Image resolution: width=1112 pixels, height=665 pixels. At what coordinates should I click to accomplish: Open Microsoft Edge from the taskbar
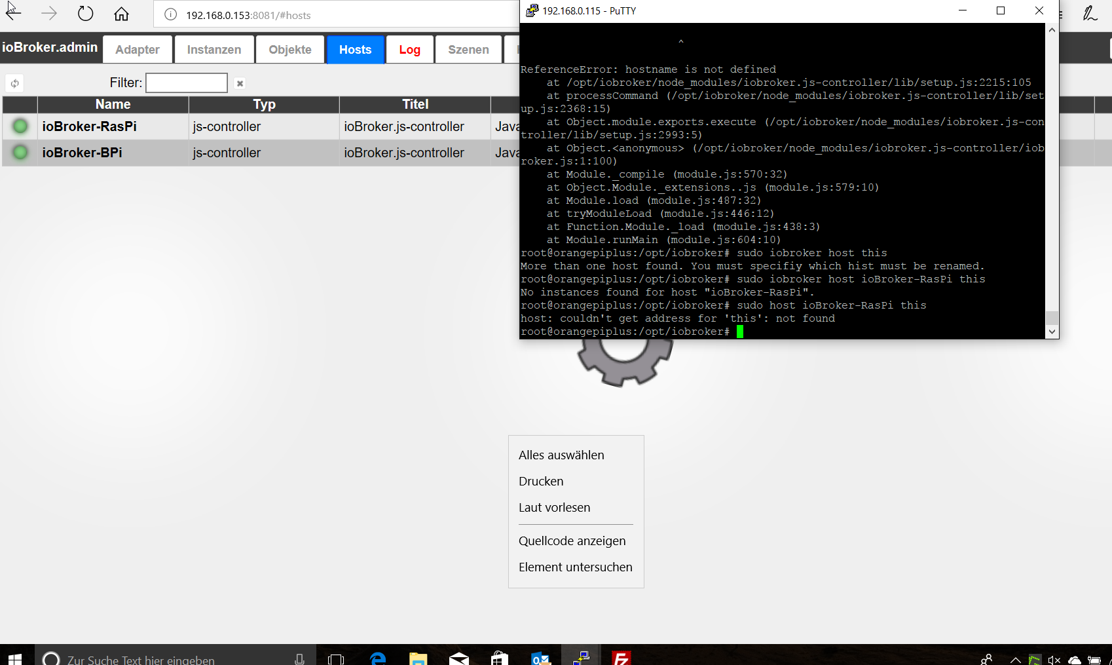pos(378,658)
